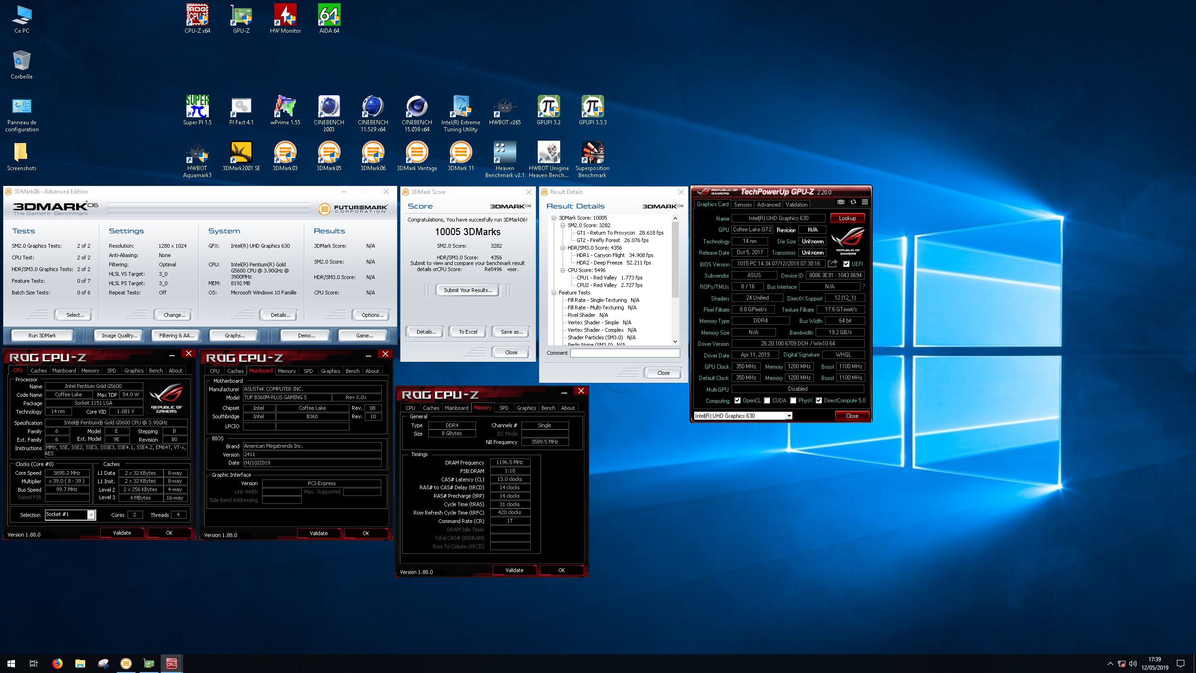
Task: Open the 3DMark2001 SE shortcut
Action: pos(241,156)
